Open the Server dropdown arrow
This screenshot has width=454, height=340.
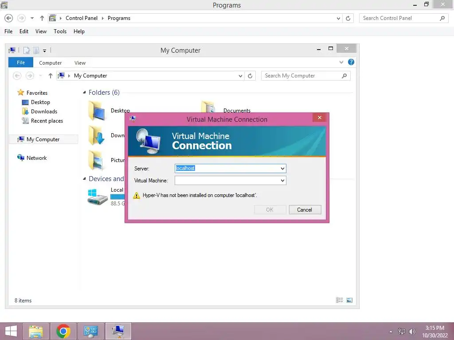(282, 168)
